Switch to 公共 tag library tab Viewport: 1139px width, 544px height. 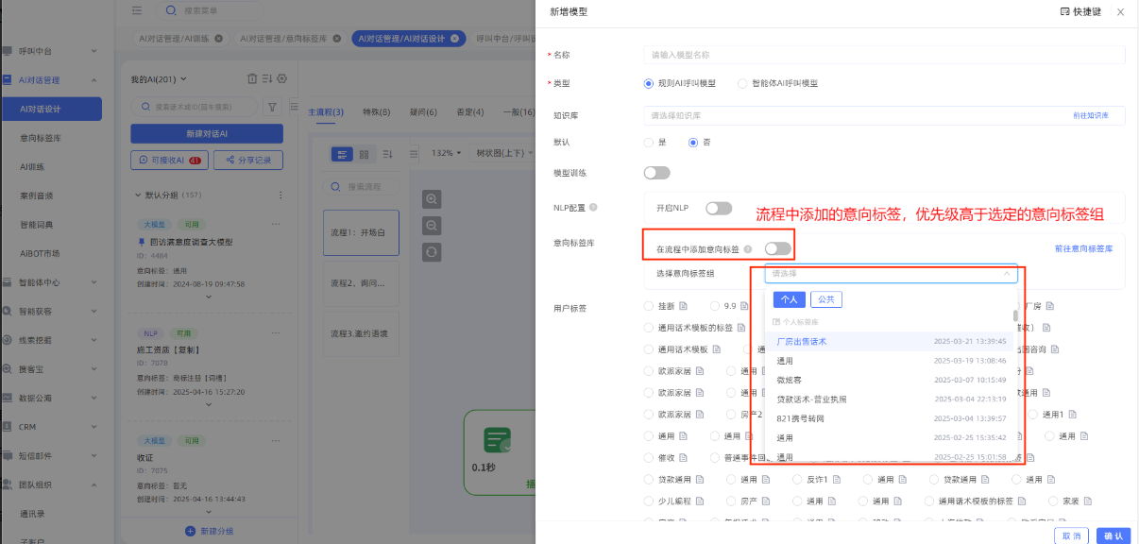tap(825, 299)
